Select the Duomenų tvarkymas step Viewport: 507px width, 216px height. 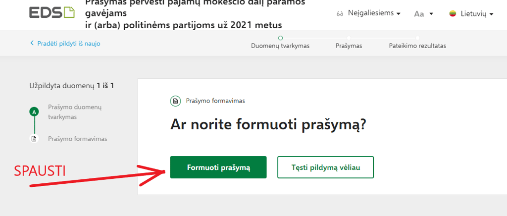280,43
